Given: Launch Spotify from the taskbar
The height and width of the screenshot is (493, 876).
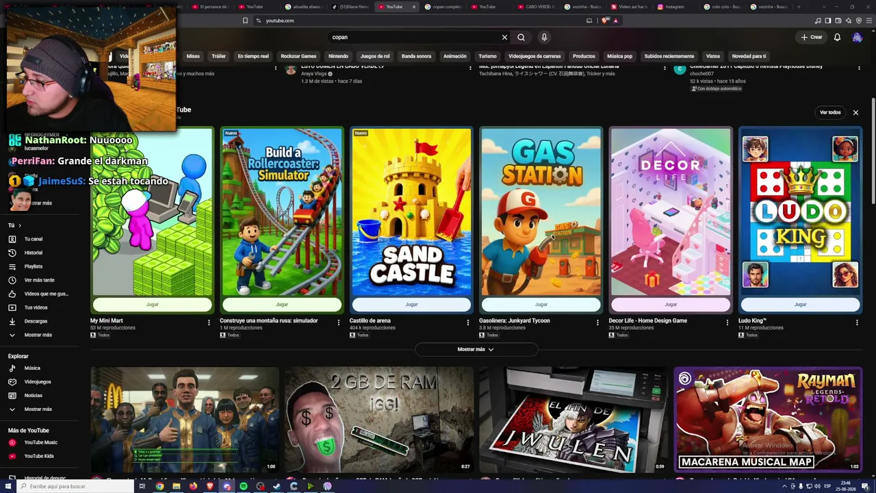Looking at the screenshot, I should [244, 486].
